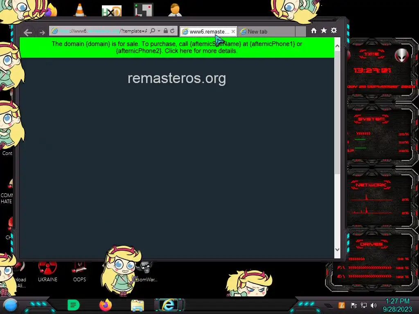Click the remasteros.org heading text
The width and height of the screenshot is (419, 314).
(177, 78)
